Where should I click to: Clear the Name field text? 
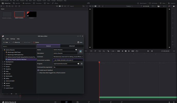point(76,50)
